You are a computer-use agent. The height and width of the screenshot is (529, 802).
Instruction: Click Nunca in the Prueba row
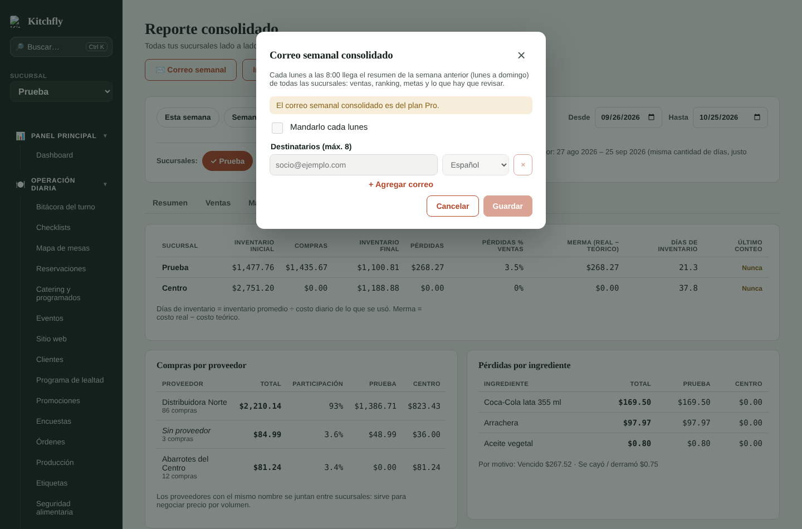(752, 268)
